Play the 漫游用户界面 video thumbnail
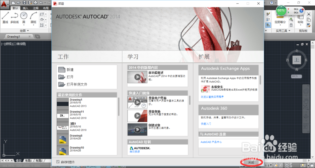This screenshot has height=168, width=315. tap(137, 102)
